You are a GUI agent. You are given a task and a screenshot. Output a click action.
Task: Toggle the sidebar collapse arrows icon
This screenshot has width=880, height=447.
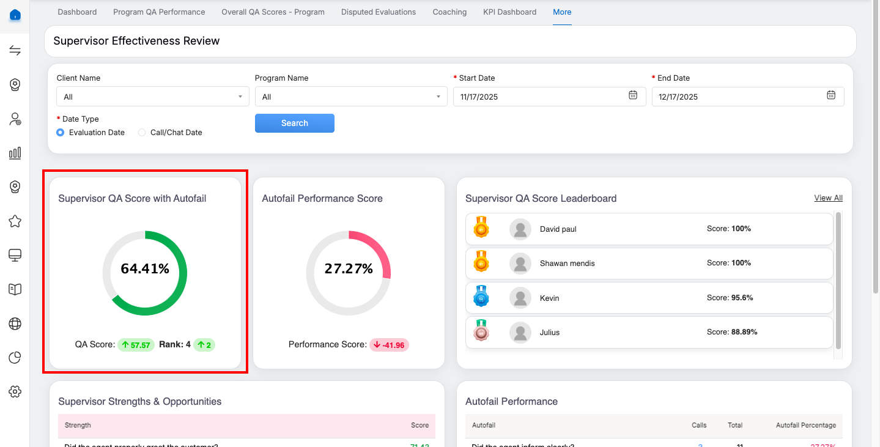[x=15, y=51]
